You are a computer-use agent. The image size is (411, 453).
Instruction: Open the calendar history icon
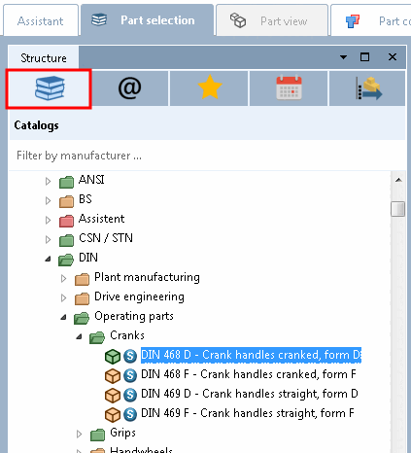click(x=289, y=88)
